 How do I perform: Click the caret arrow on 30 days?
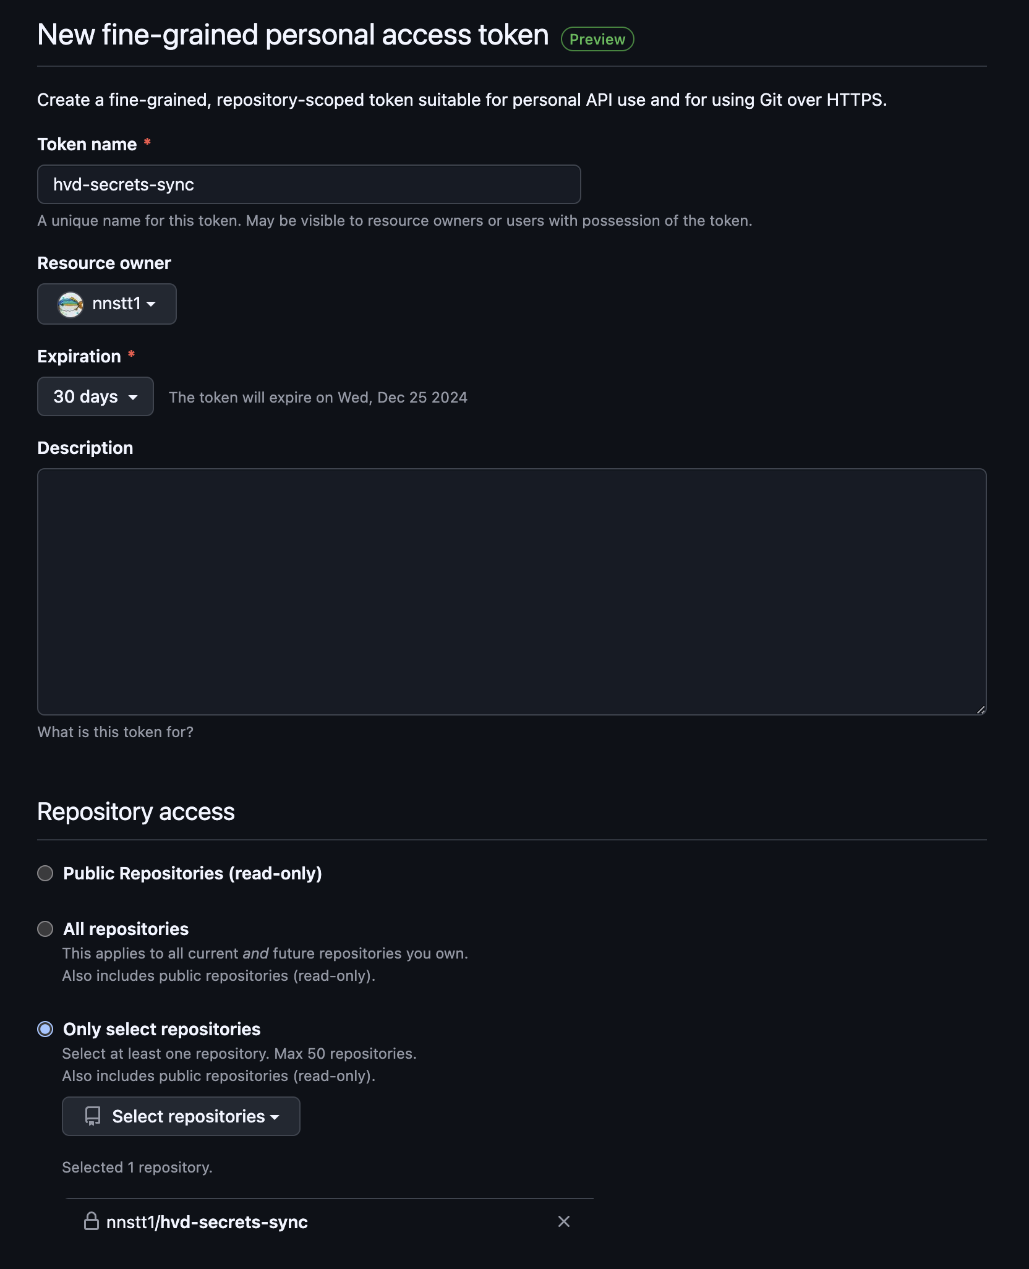[133, 397]
